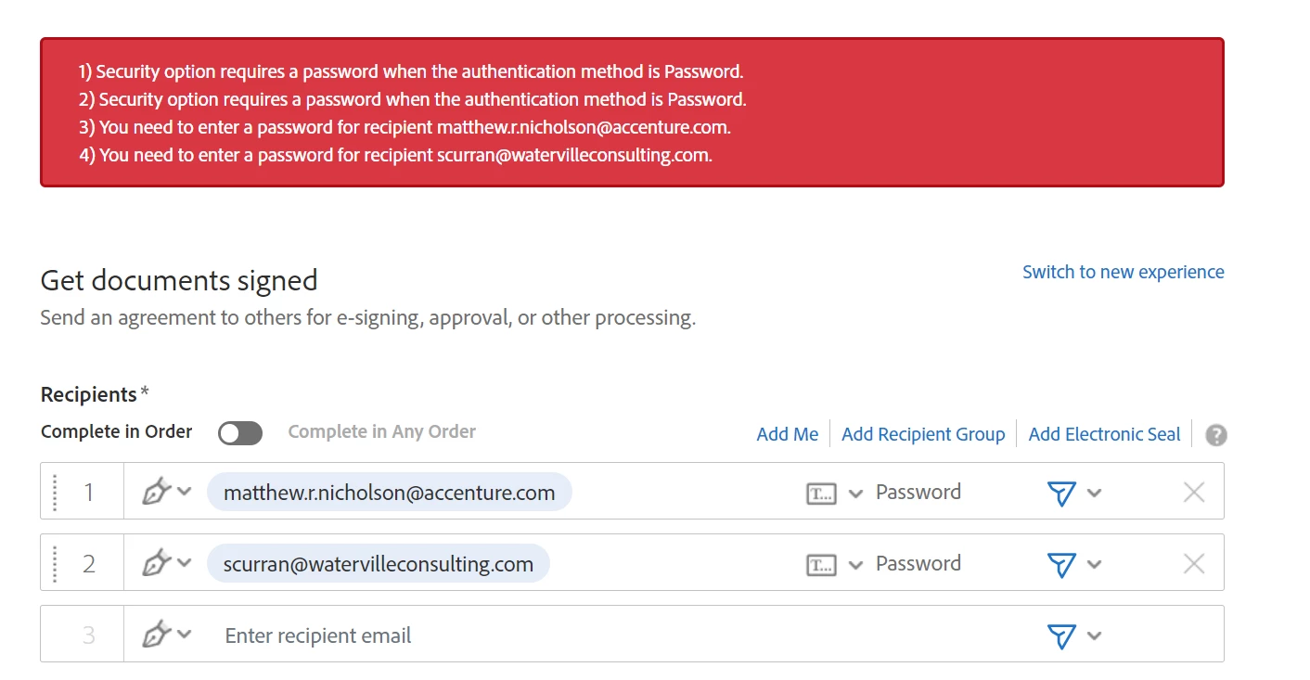Click password authentication icon for matthew.r.nicholson
This screenshot has width=1310, height=680.
821,494
